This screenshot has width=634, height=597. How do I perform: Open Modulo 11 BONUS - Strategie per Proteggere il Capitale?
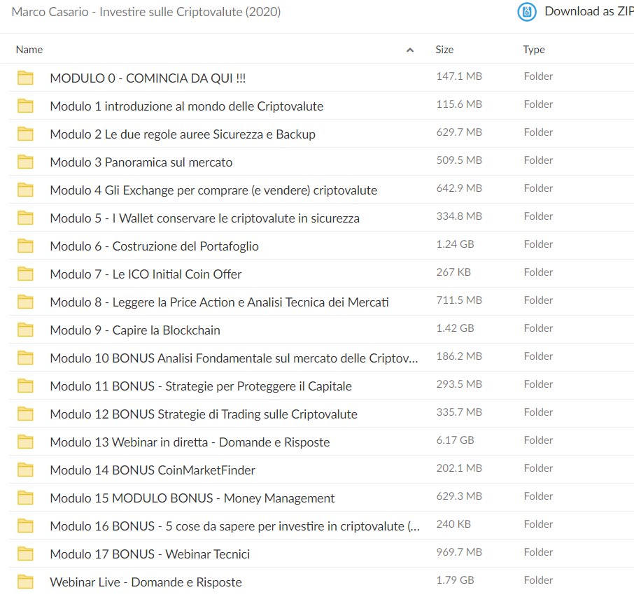(201, 386)
